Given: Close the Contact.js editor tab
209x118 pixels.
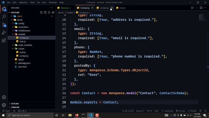Looking at the screenshot, I should 92,8.
